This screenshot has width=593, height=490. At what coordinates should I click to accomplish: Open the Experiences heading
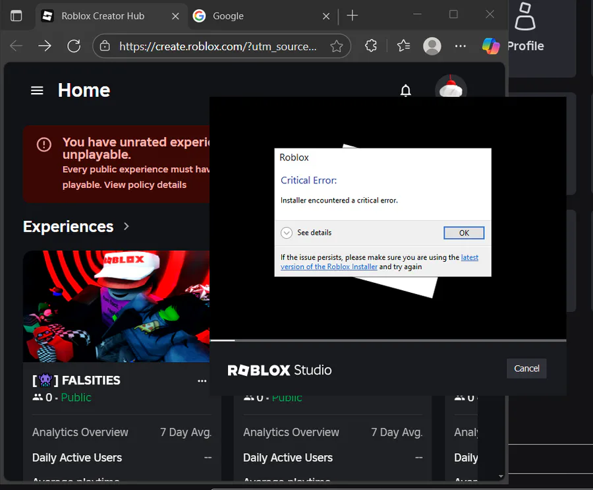(68, 226)
